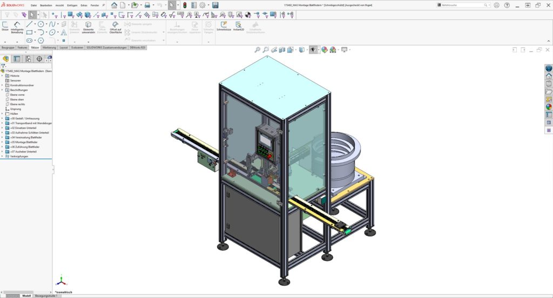Switch to the Evaluieren tab

[x=77, y=47]
